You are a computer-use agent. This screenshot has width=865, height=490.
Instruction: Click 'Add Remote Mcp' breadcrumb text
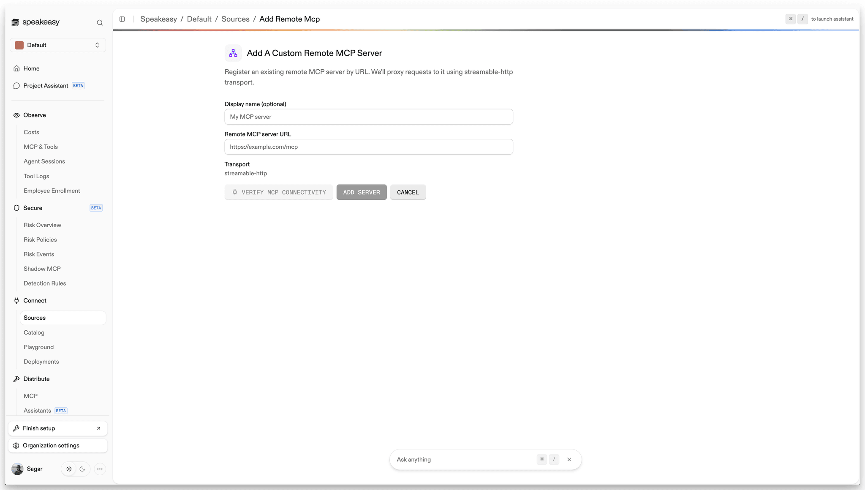pos(289,19)
